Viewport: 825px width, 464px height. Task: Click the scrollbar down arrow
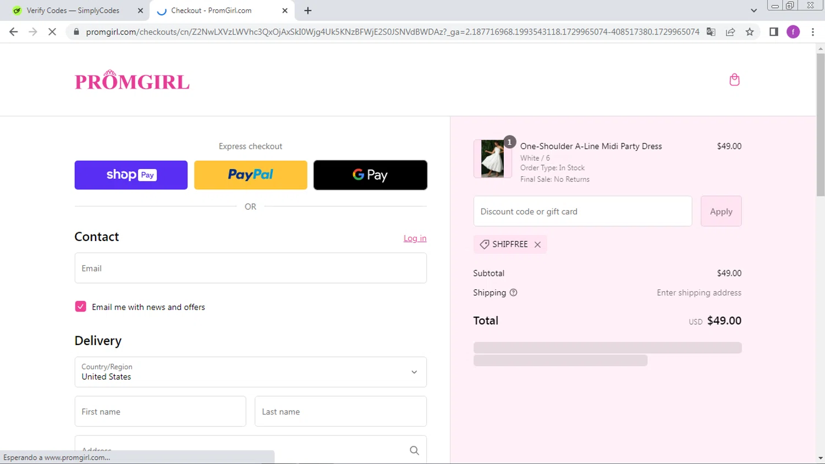click(x=820, y=458)
